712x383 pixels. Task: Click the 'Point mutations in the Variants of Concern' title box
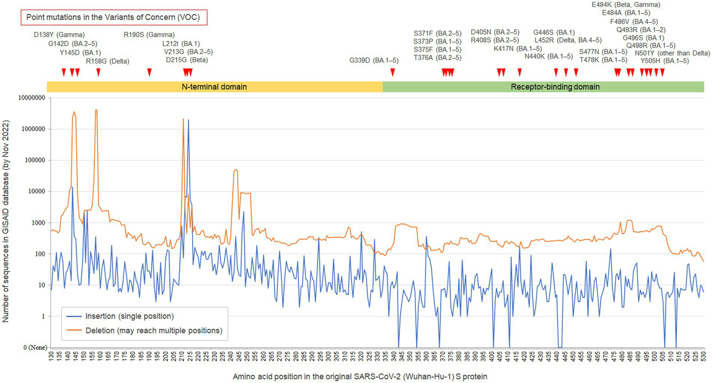click(113, 18)
